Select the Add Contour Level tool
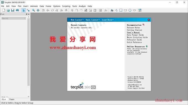The height and width of the screenshot is (105, 188). (86, 10)
